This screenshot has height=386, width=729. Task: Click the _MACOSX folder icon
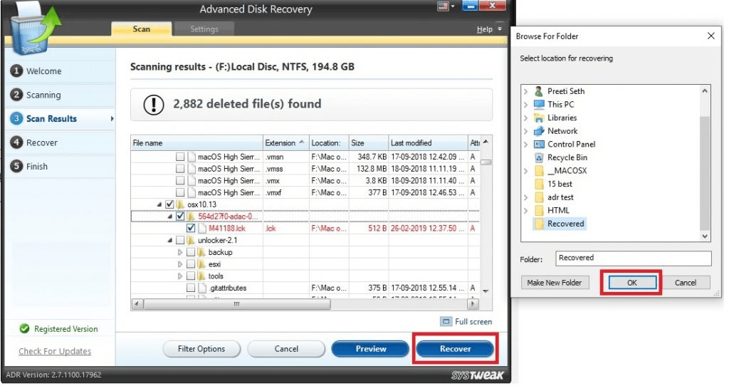point(539,171)
